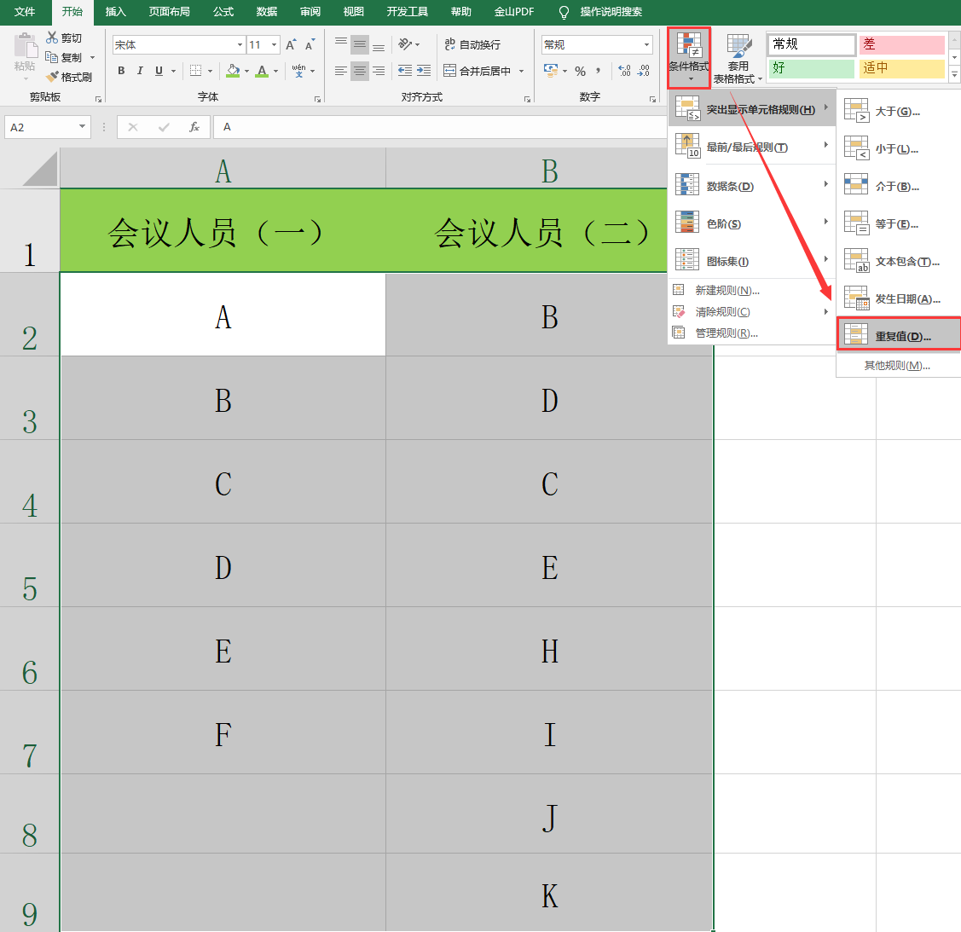Image resolution: width=961 pixels, height=932 pixels.
Task: Open the font name dropdown (宋体)
Action: (x=240, y=44)
